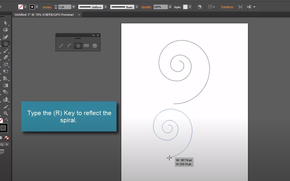Swap fill and stroke colors
The height and width of the screenshot is (181, 290).
coord(7,120)
